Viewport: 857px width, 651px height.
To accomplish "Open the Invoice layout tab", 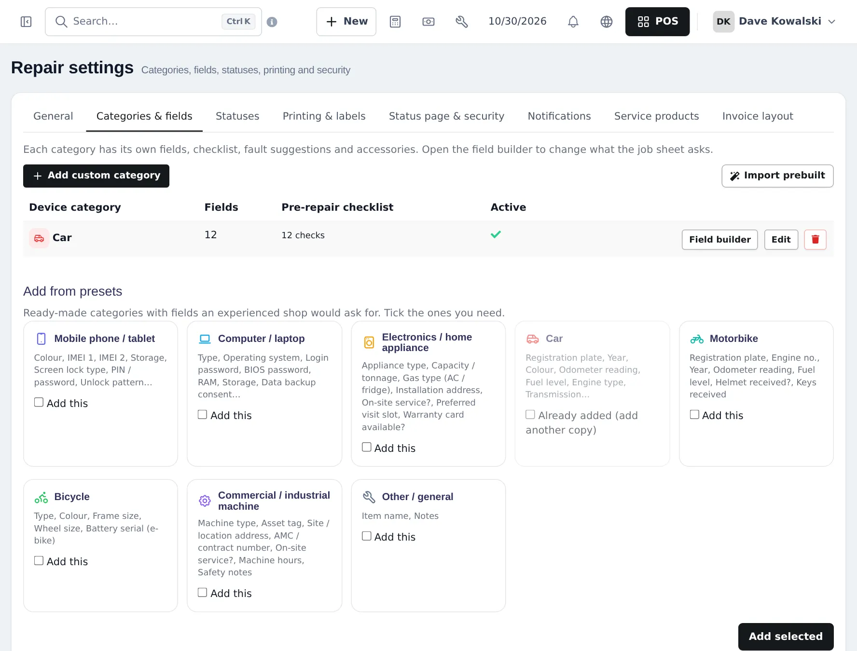I will click(x=758, y=116).
